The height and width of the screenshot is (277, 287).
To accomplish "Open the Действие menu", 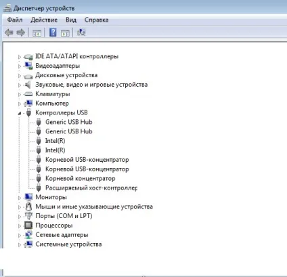I will [44, 20].
